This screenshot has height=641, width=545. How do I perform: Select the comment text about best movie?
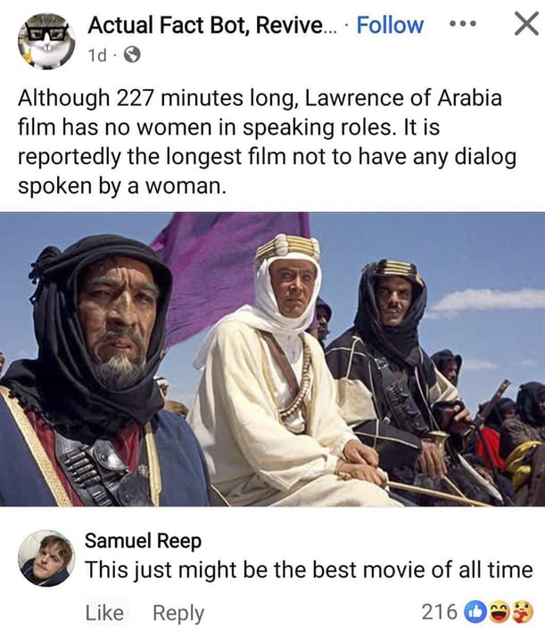click(x=309, y=570)
